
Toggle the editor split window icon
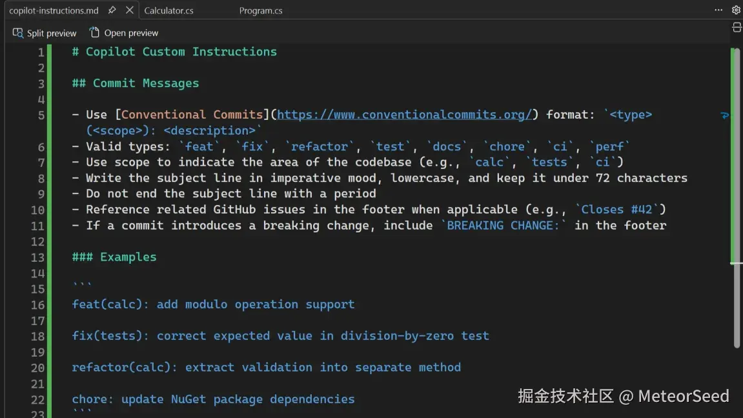(x=737, y=28)
